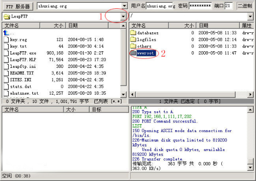Select the others folder icon
This screenshot has height=181, width=256.
coord(133,46)
